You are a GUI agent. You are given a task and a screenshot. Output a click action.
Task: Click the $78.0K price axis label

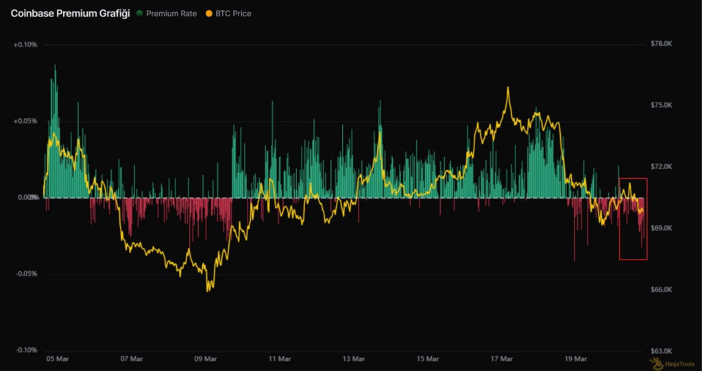click(662, 44)
